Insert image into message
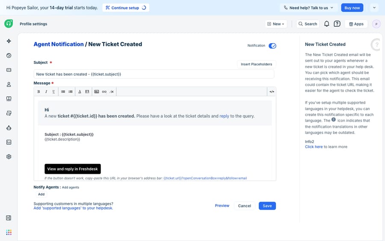 [x=97, y=92]
